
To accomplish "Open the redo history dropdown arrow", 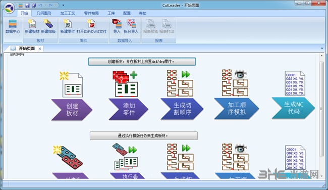I will tap(56, 5).
